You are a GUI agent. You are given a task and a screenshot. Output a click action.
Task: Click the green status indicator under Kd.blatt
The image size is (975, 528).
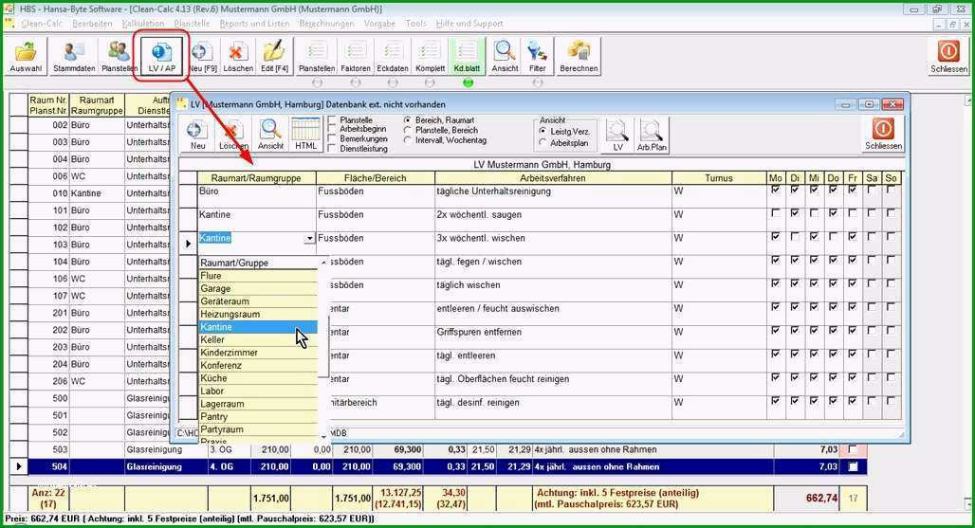[468, 82]
